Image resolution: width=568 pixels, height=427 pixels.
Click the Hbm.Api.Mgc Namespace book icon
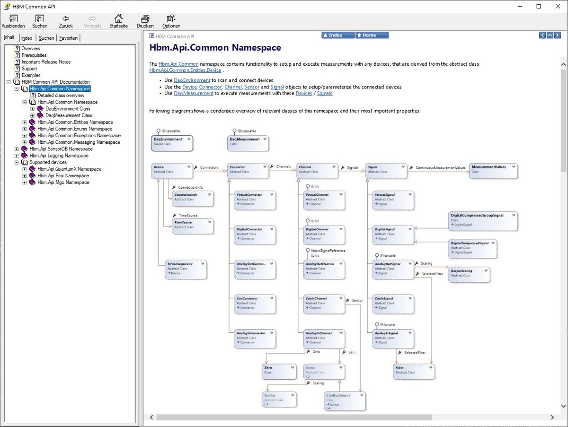[33, 182]
